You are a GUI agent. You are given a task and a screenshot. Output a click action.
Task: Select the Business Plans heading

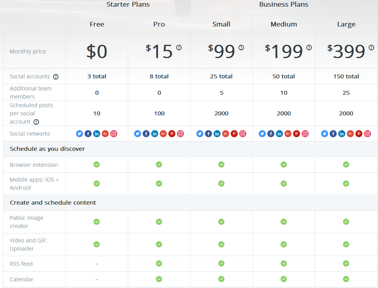pyautogui.click(x=284, y=5)
